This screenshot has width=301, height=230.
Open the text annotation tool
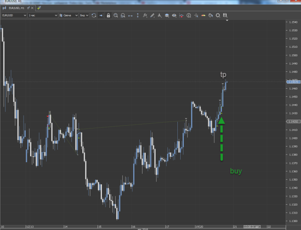tap(159, 15)
